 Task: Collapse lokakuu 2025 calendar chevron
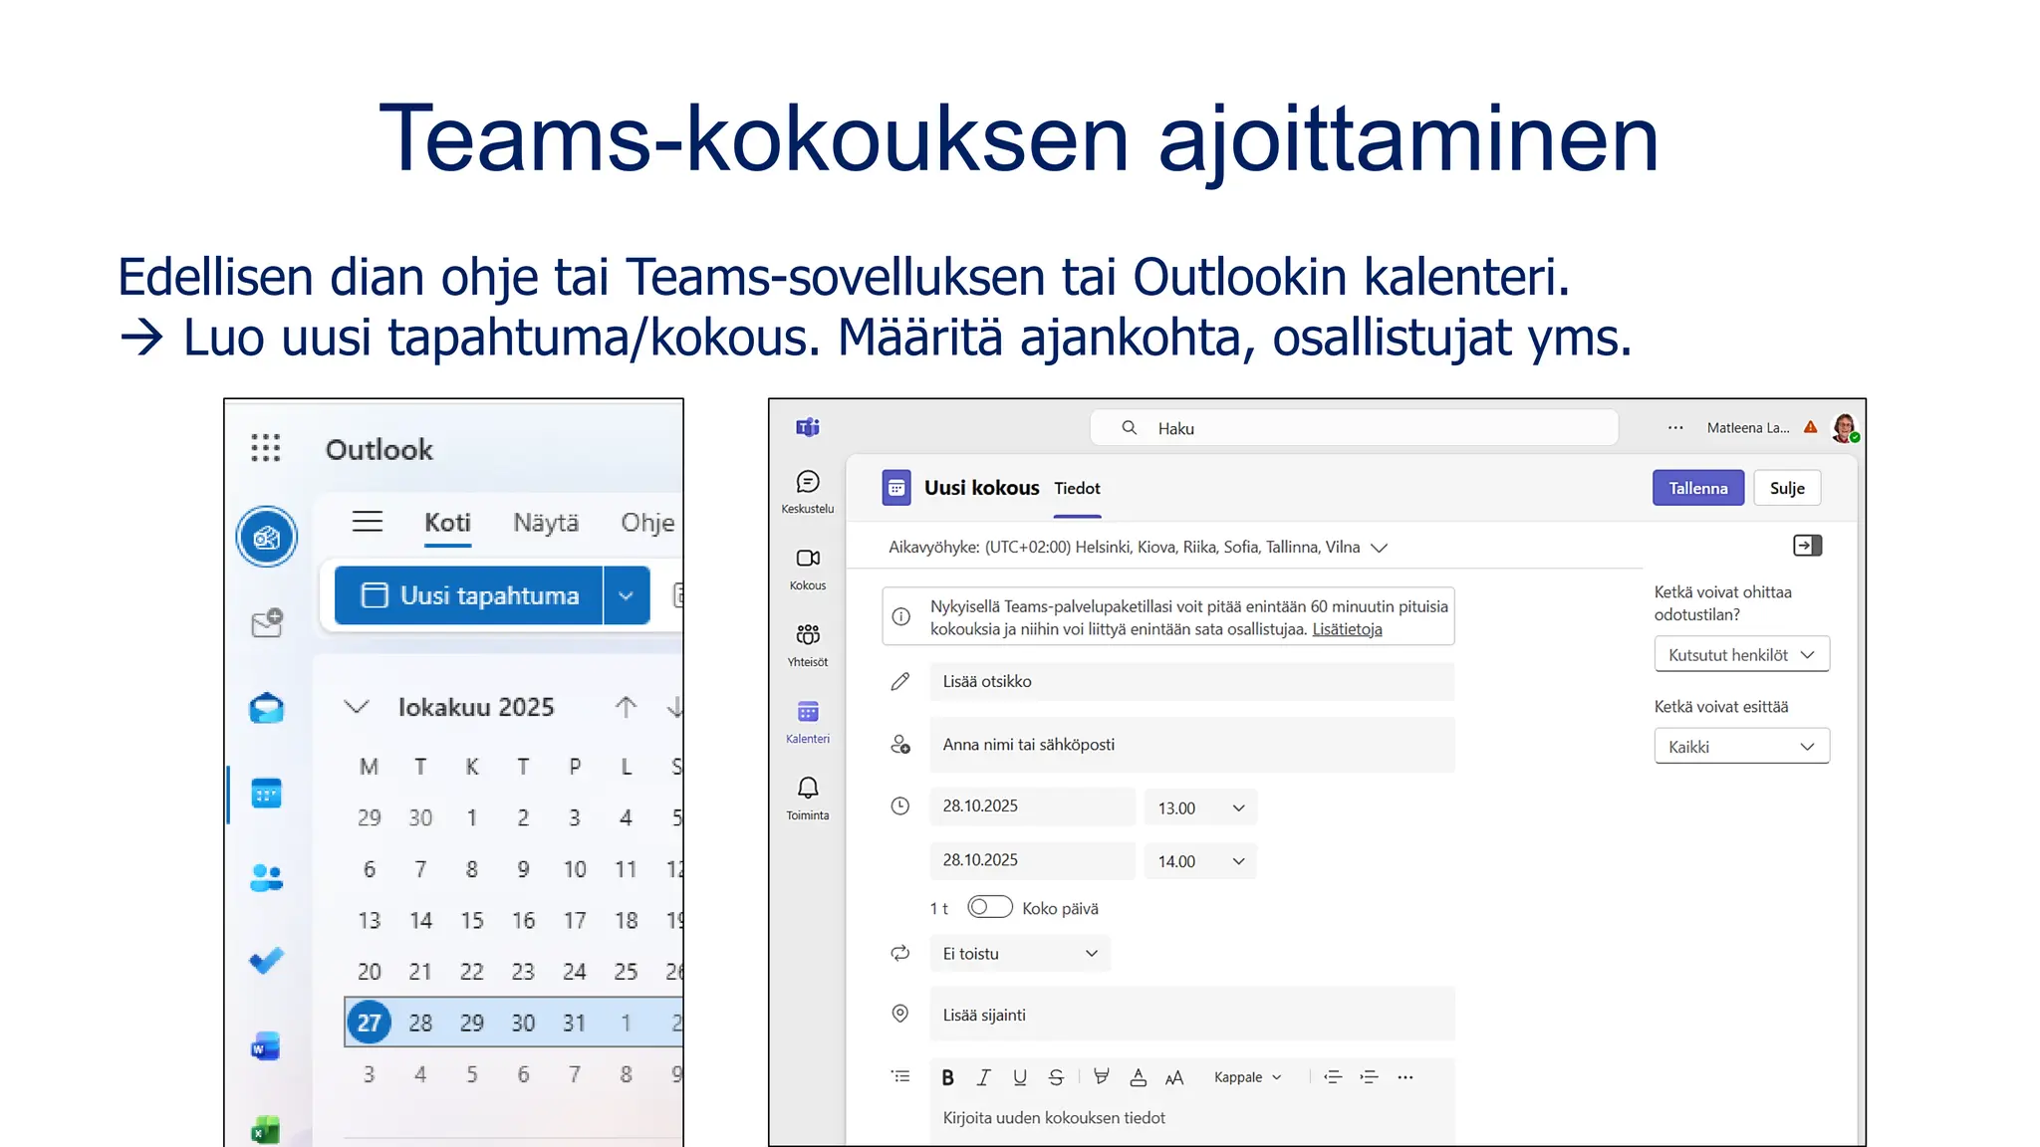(357, 707)
